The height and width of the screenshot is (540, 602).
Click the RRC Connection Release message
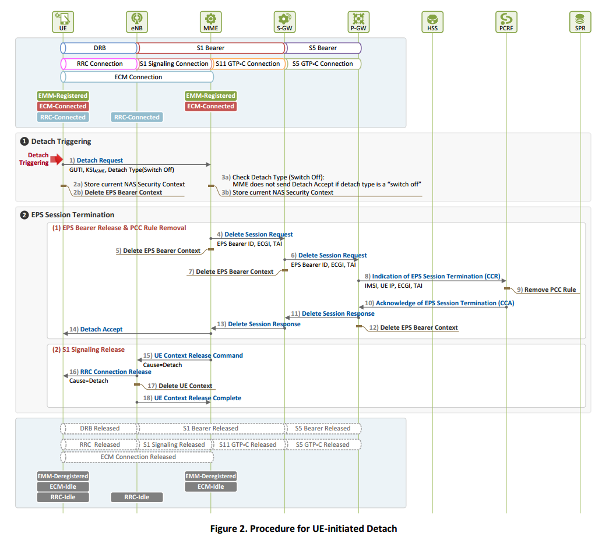click(110, 372)
